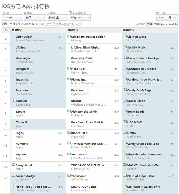Click in-app purchase icon beside Snapchat
The width and height of the screenshot is (179, 194).
13,79
